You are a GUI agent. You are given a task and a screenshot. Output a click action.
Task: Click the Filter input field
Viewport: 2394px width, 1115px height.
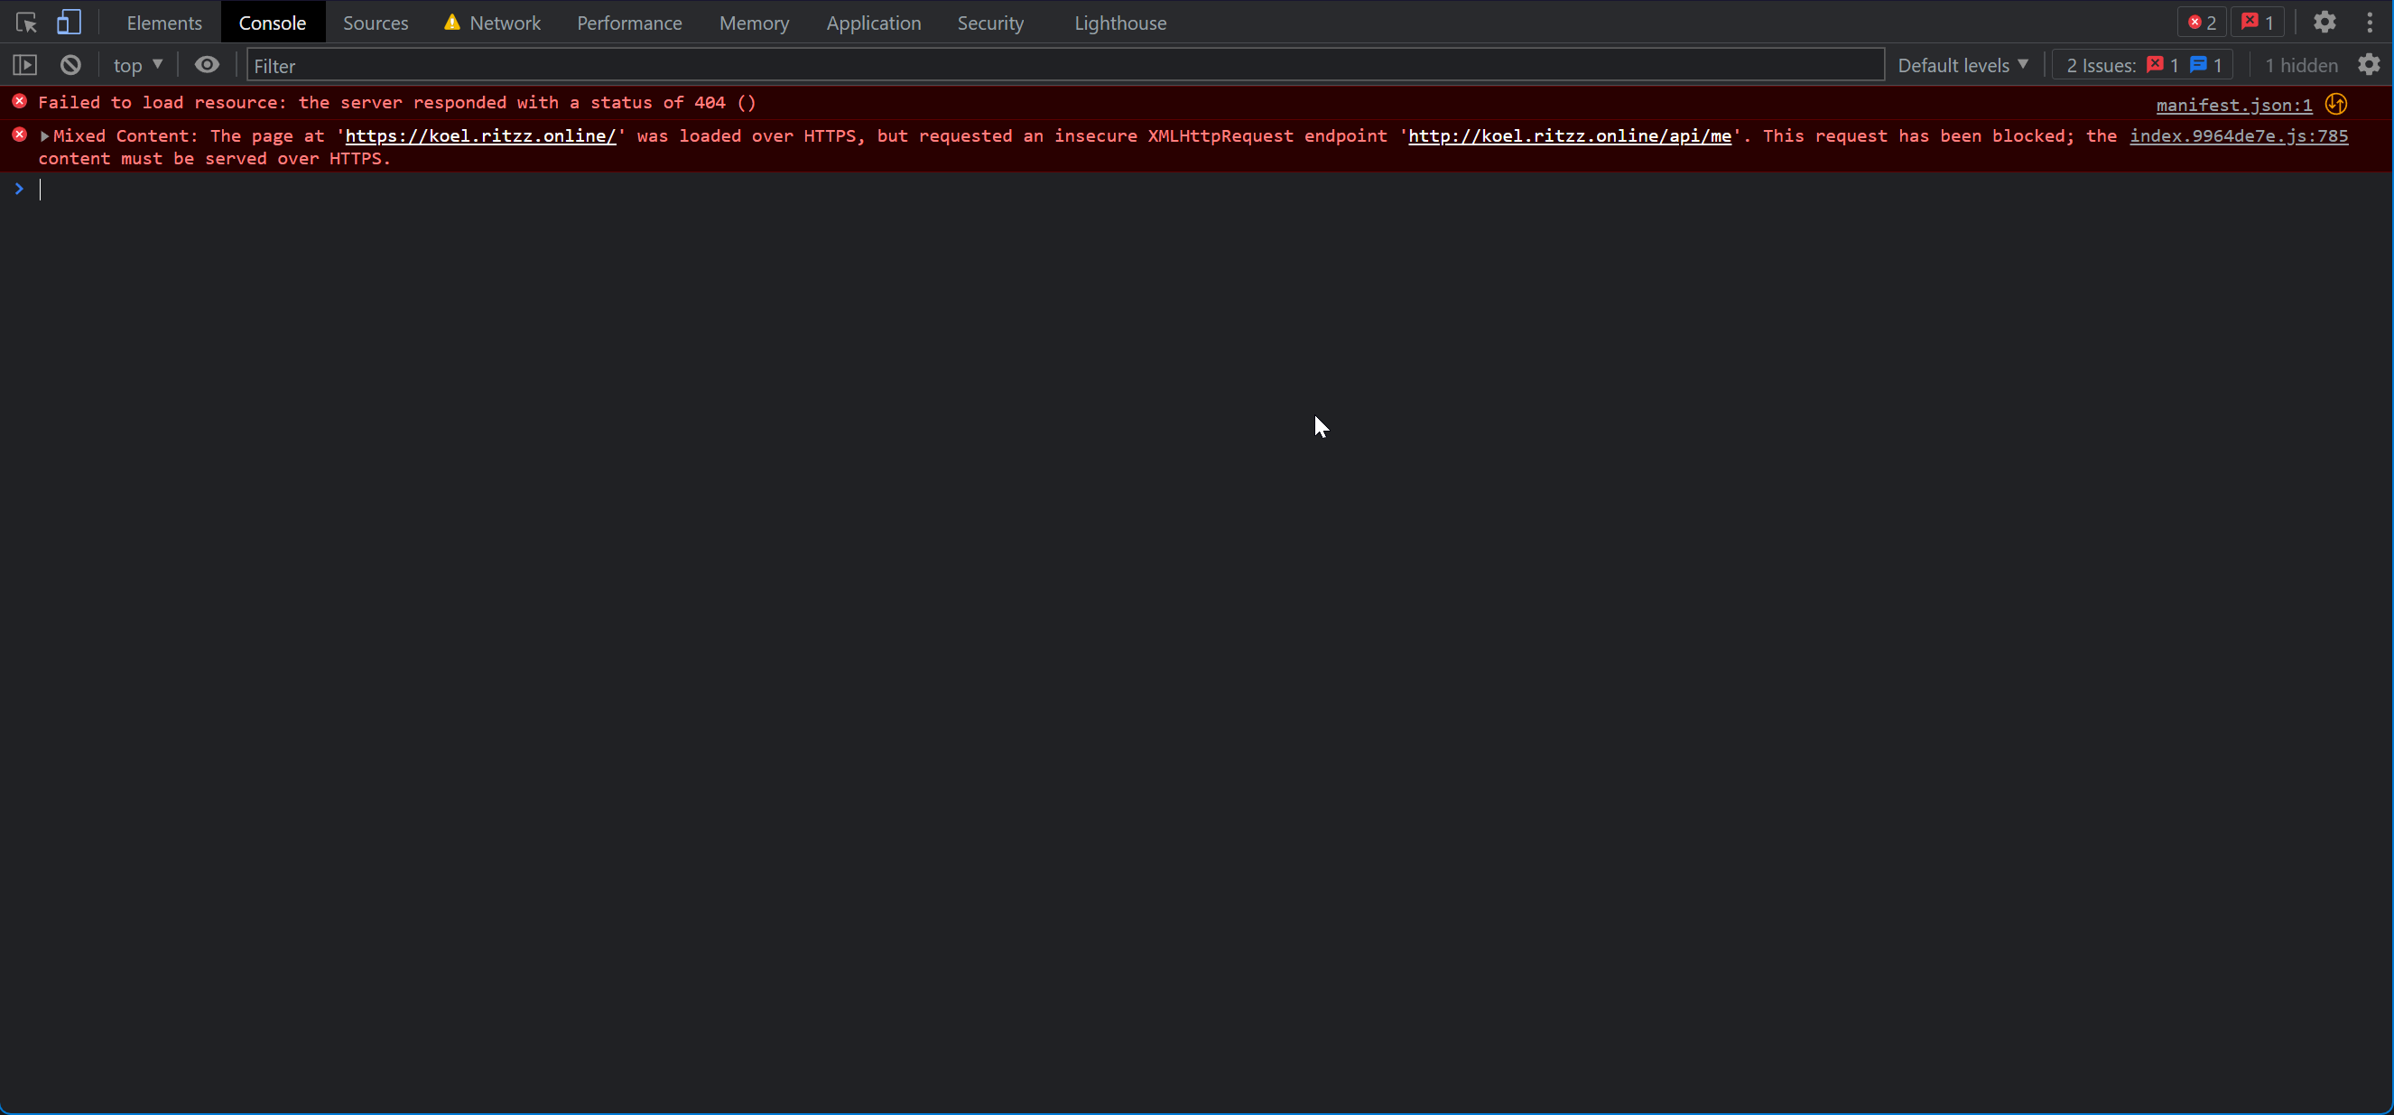pos(558,64)
